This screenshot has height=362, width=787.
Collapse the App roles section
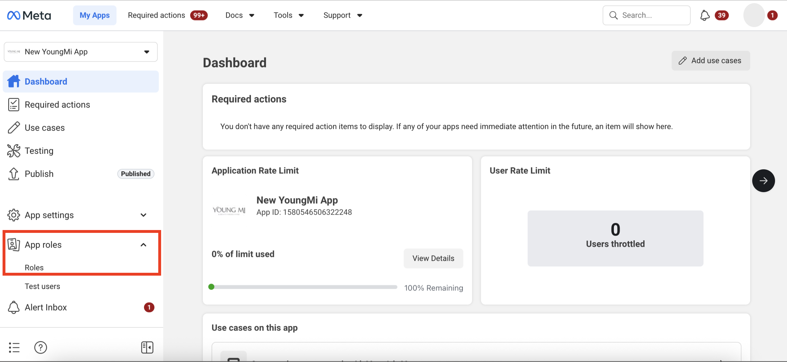coord(143,245)
